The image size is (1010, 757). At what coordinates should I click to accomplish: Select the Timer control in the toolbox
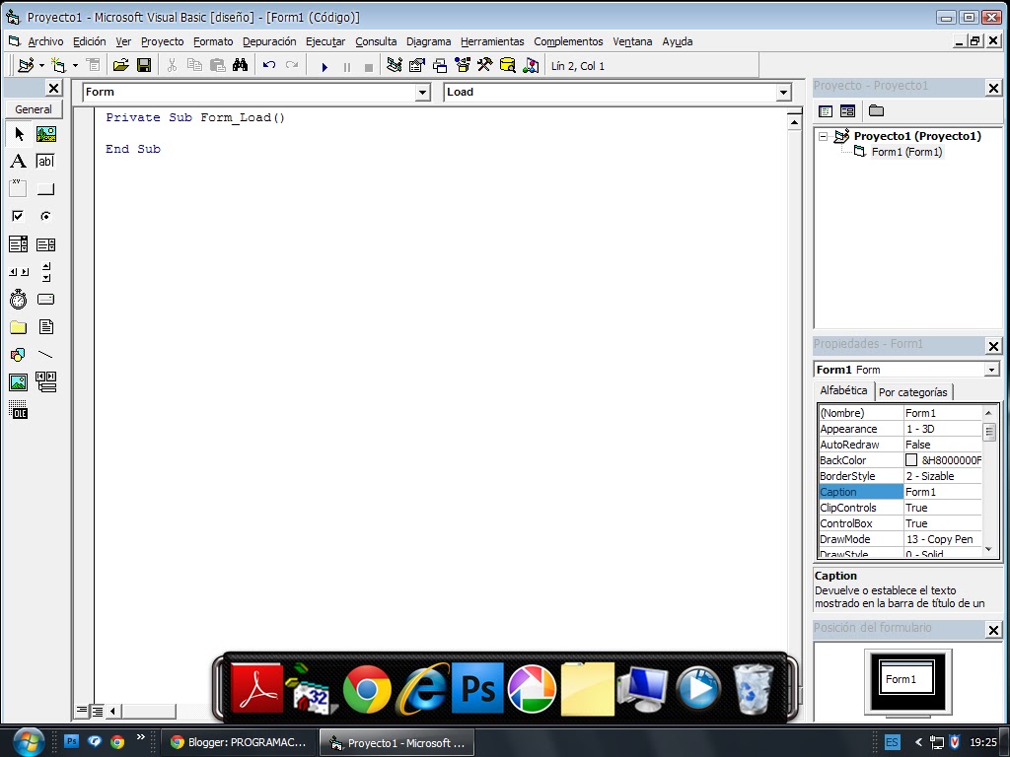point(18,299)
